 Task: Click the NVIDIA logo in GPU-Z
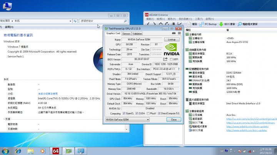(x=171, y=49)
